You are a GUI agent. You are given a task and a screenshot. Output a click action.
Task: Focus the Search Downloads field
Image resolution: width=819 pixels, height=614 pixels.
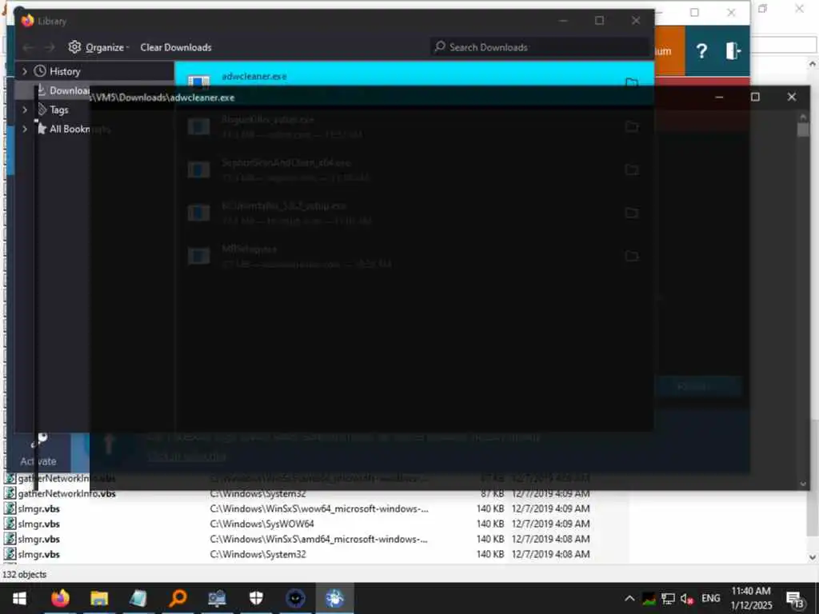(540, 47)
